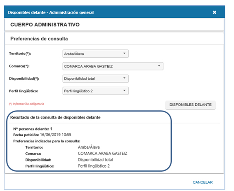Click Preferencias indicadas para la consulta text

(x=47, y=141)
